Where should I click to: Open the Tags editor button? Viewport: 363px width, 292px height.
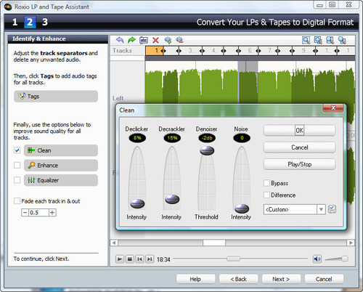(x=56, y=97)
